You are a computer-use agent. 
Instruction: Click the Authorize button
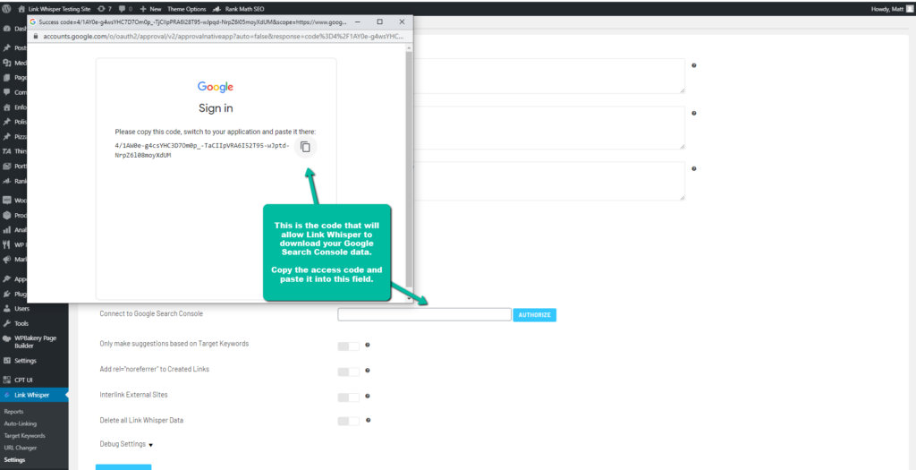[535, 315]
